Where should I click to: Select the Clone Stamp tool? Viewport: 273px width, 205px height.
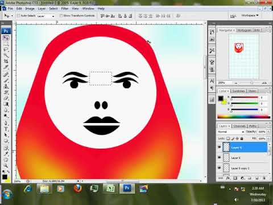[6, 87]
